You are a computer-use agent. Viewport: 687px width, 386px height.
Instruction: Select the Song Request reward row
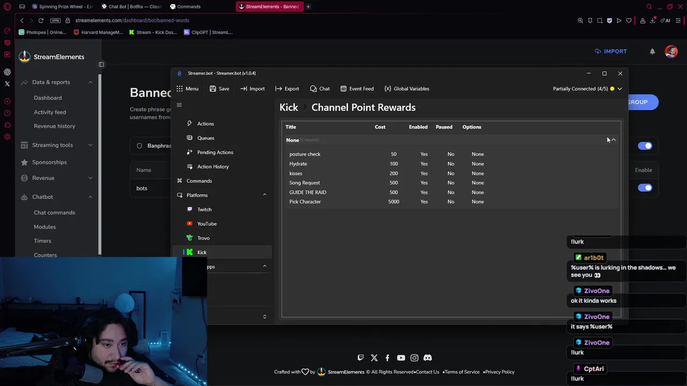click(x=452, y=183)
